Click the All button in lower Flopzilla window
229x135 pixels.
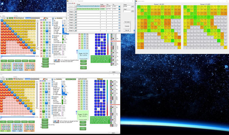(x=3, y=122)
